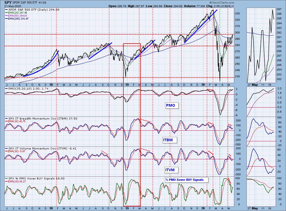The height and width of the screenshot is (211, 286).
Task: Click the boxed '% PMO Xover BUY Signals' label
Action: click(186, 180)
